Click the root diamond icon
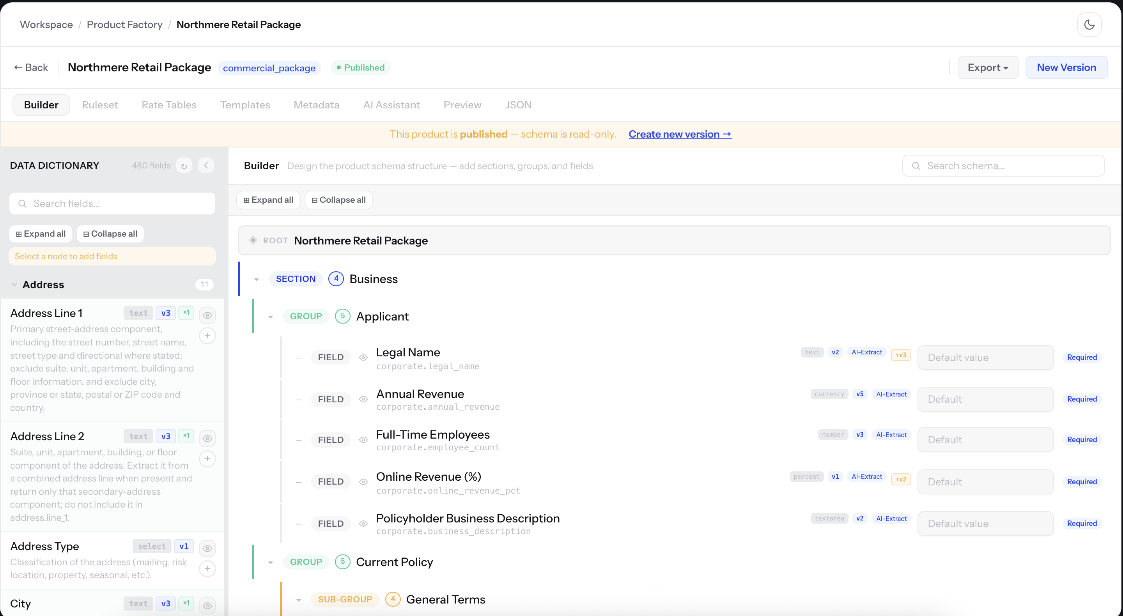 (253, 240)
